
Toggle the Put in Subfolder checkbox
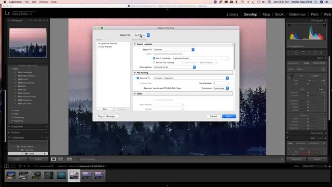click(154, 58)
